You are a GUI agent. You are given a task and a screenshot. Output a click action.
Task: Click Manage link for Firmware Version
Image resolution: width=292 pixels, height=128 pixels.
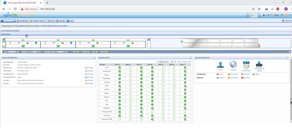[x=90, y=77]
